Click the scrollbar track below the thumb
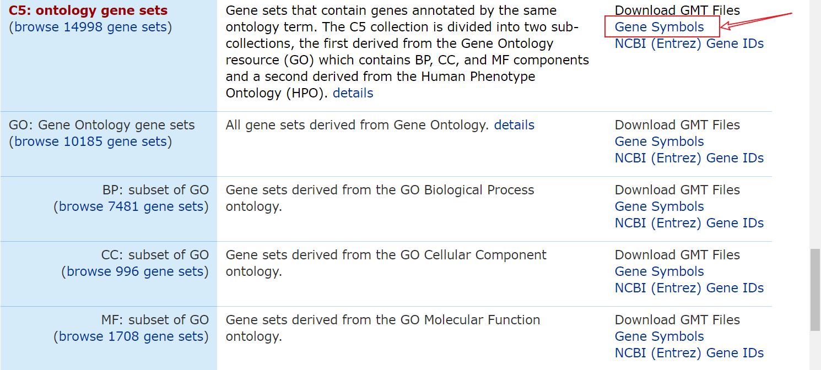 click(815, 350)
